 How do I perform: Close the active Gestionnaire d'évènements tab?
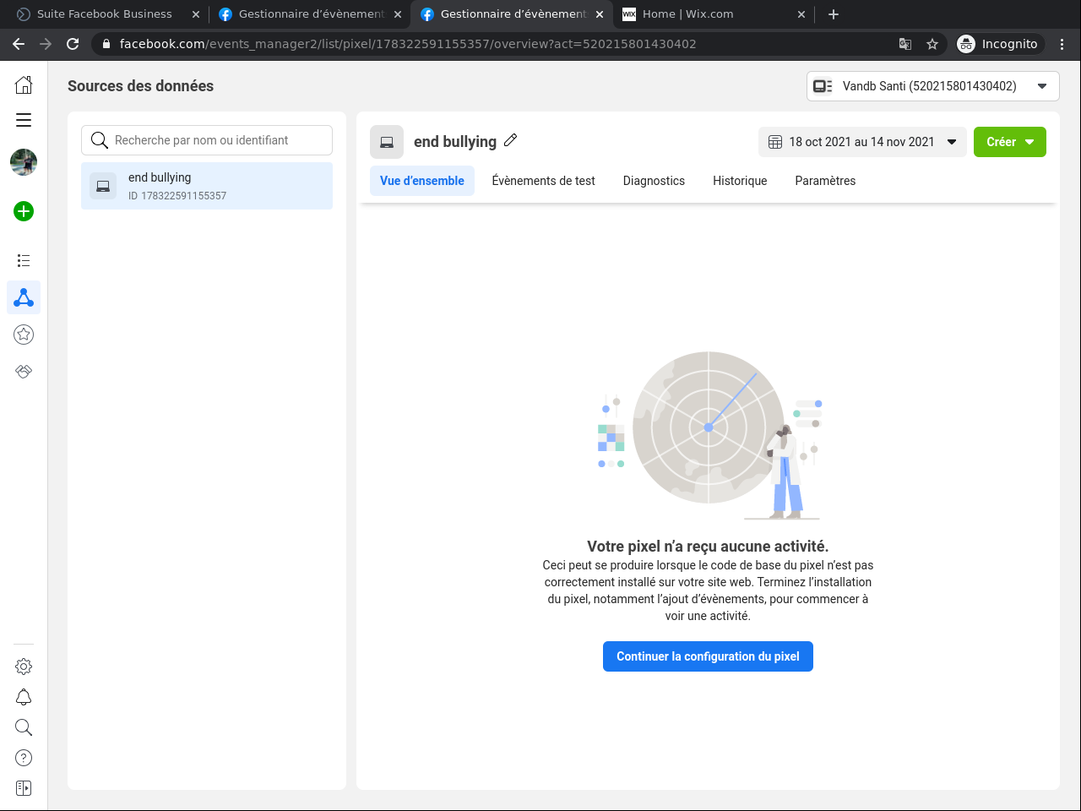coord(600,14)
